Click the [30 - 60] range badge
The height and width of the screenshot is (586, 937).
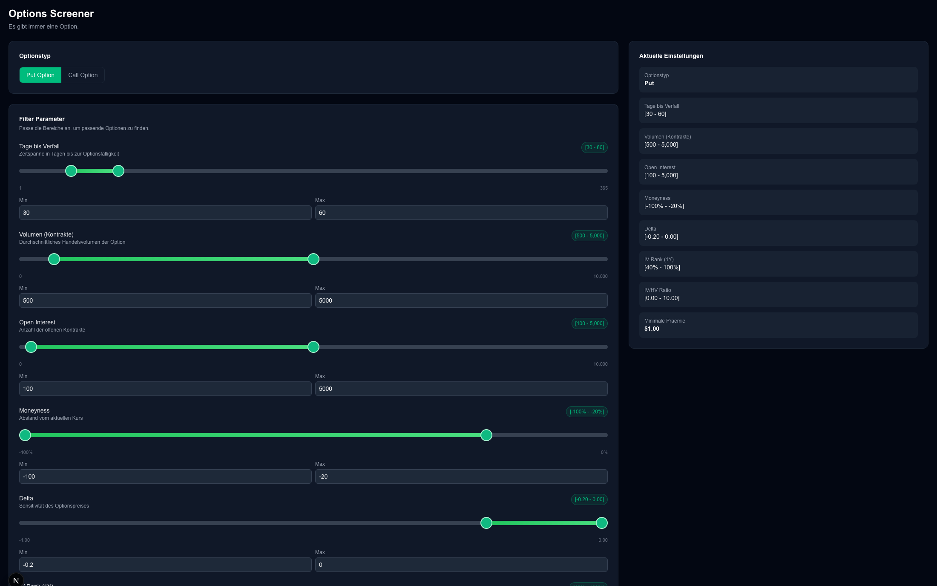pyautogui.click(x=595, y=147)
